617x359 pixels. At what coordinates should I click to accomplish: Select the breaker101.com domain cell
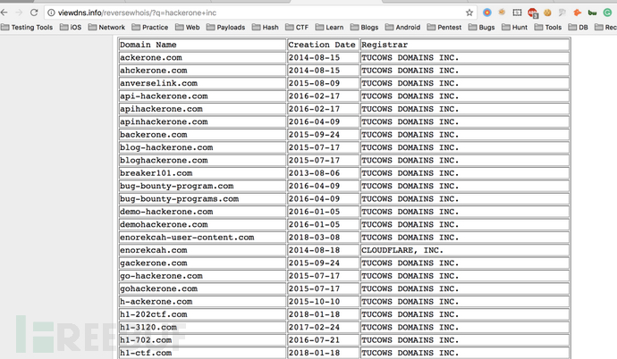202,173
